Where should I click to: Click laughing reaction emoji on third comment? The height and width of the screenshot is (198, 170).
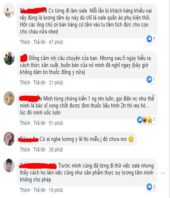[145, 120]
